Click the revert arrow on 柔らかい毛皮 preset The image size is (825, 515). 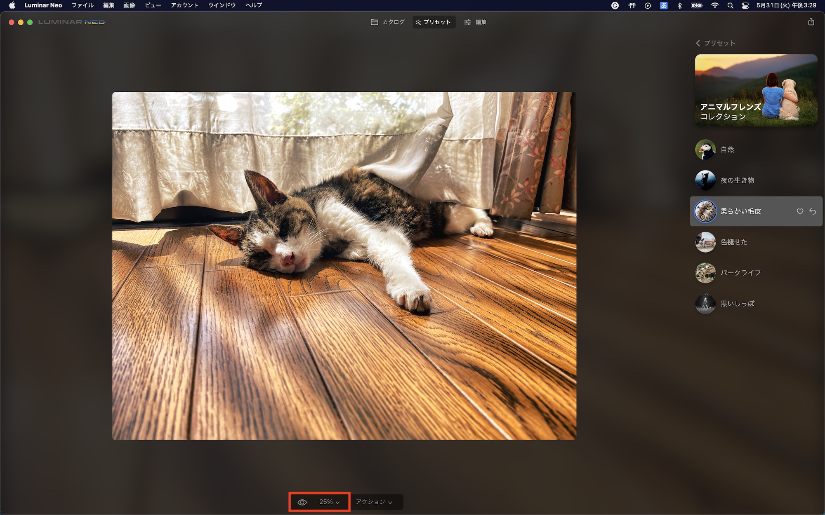pyautogui.click(x=813, y=211)
